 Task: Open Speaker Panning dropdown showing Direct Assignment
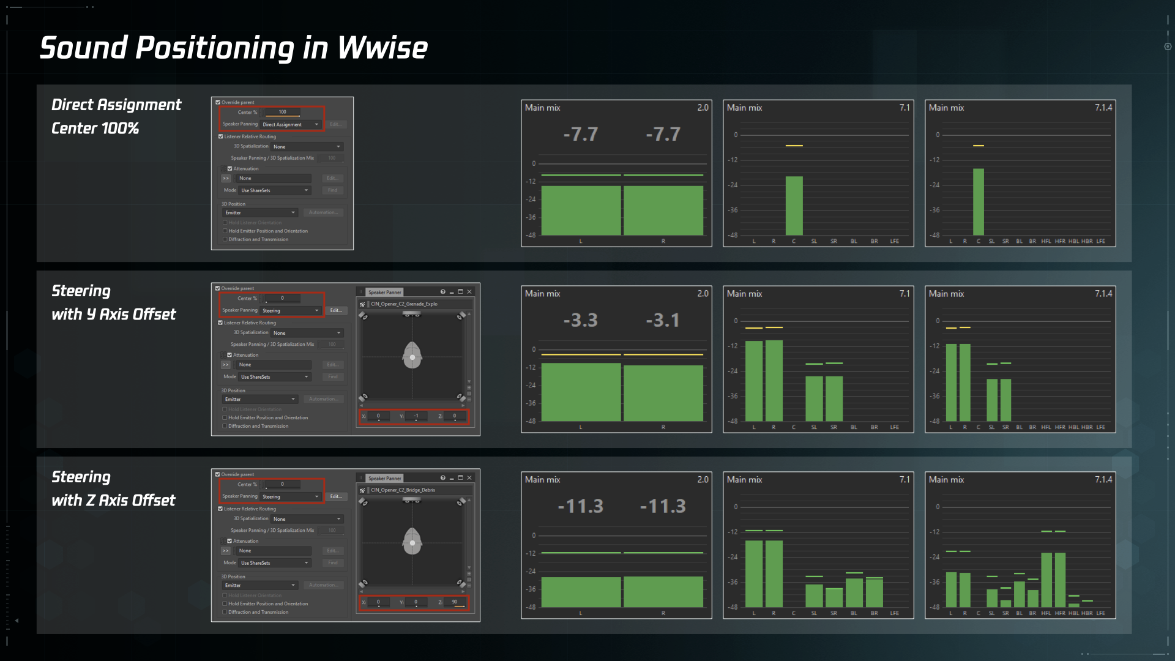[x=291, y=124]
